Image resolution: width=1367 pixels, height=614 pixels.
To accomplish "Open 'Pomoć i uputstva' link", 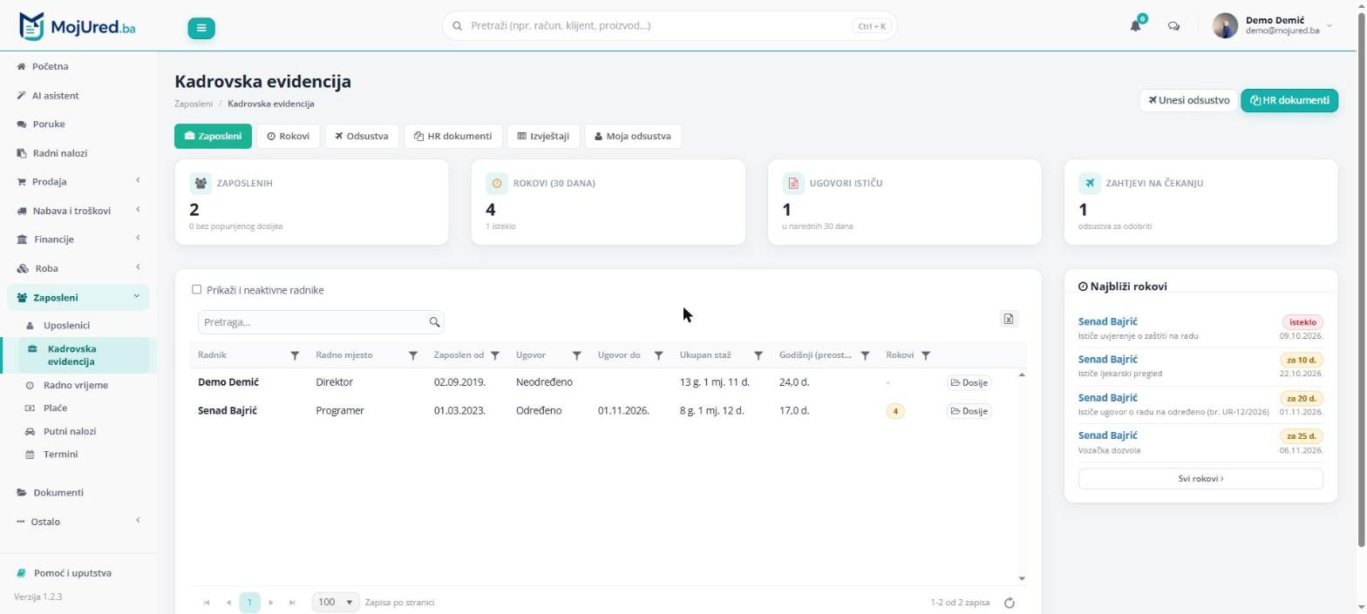I will coord(72,573).
